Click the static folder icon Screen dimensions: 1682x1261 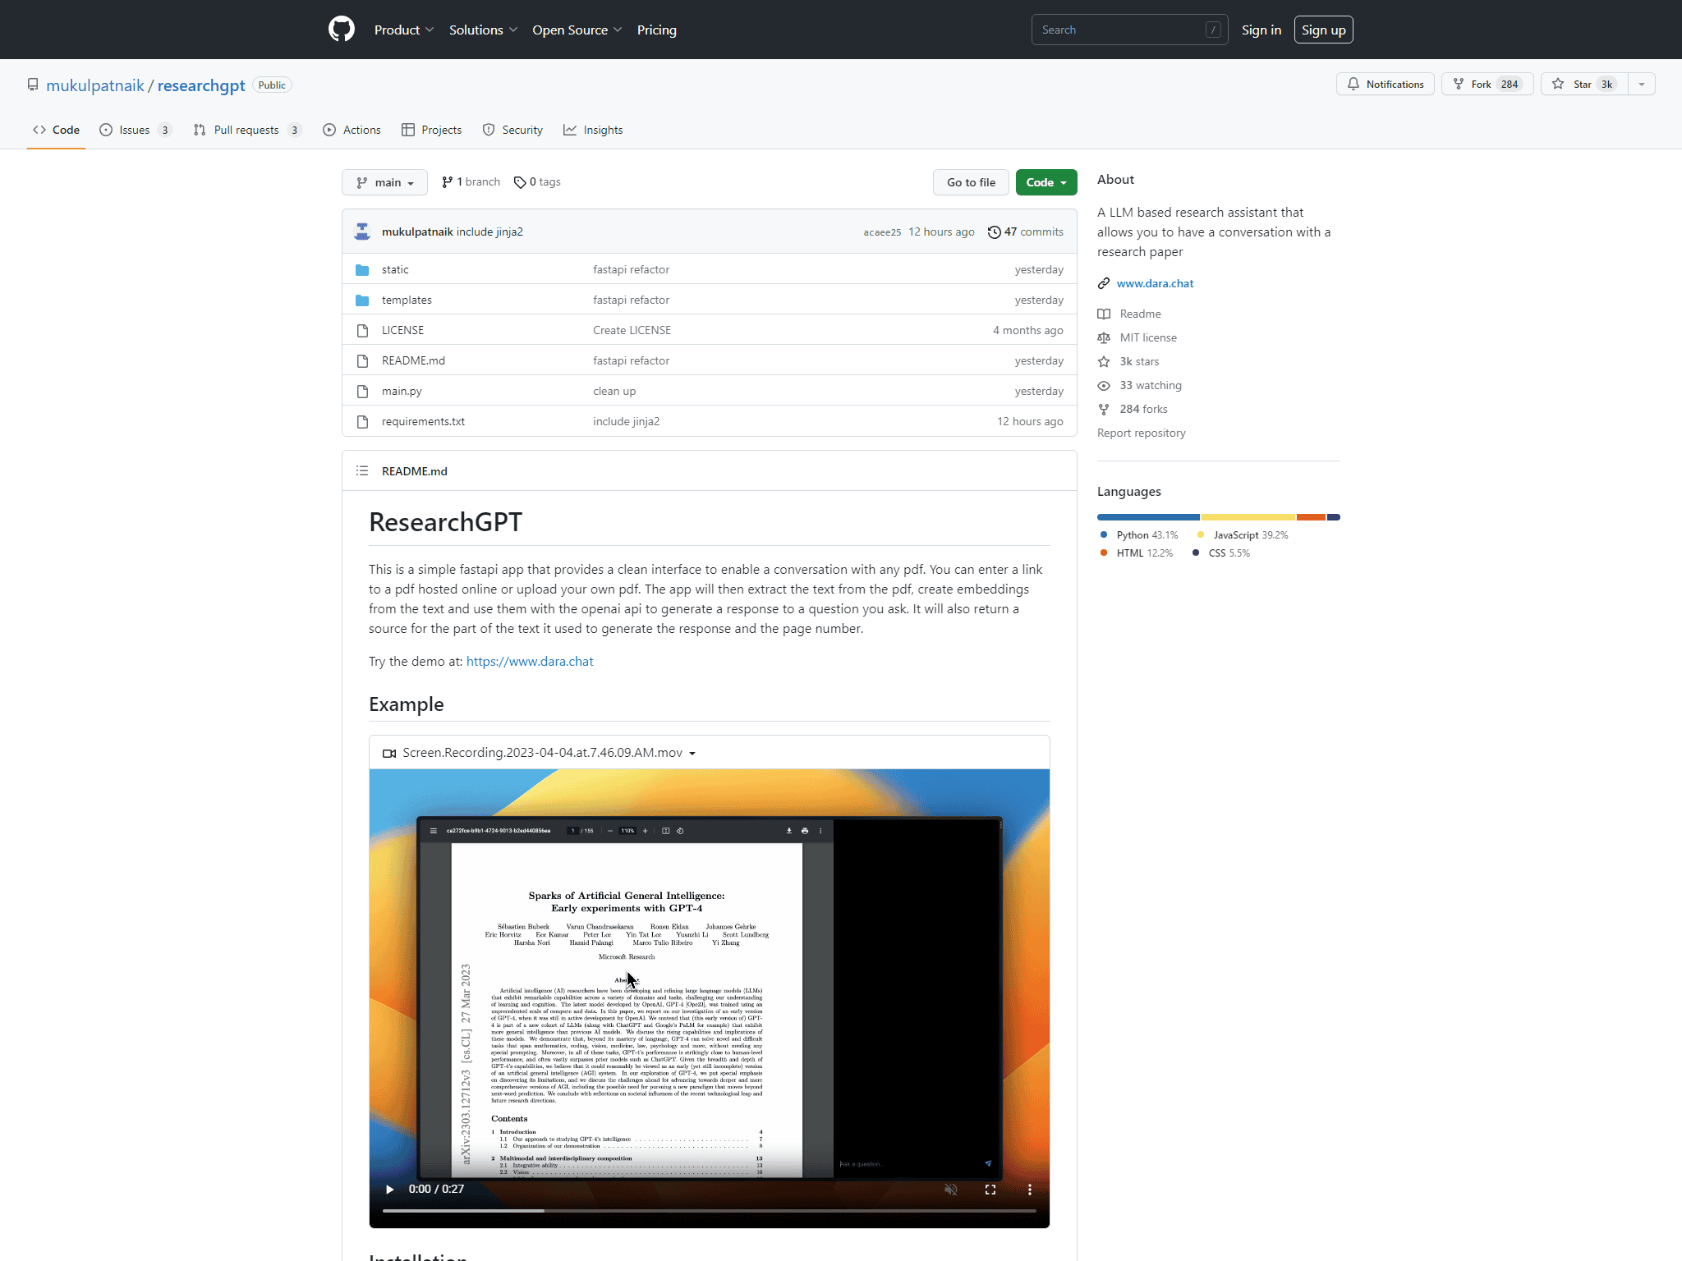[x=362, y=269]
